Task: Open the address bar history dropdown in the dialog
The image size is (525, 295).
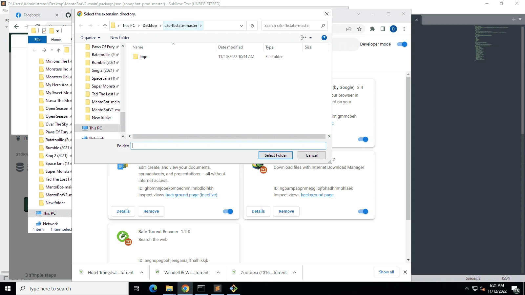Action: point(241,26)
